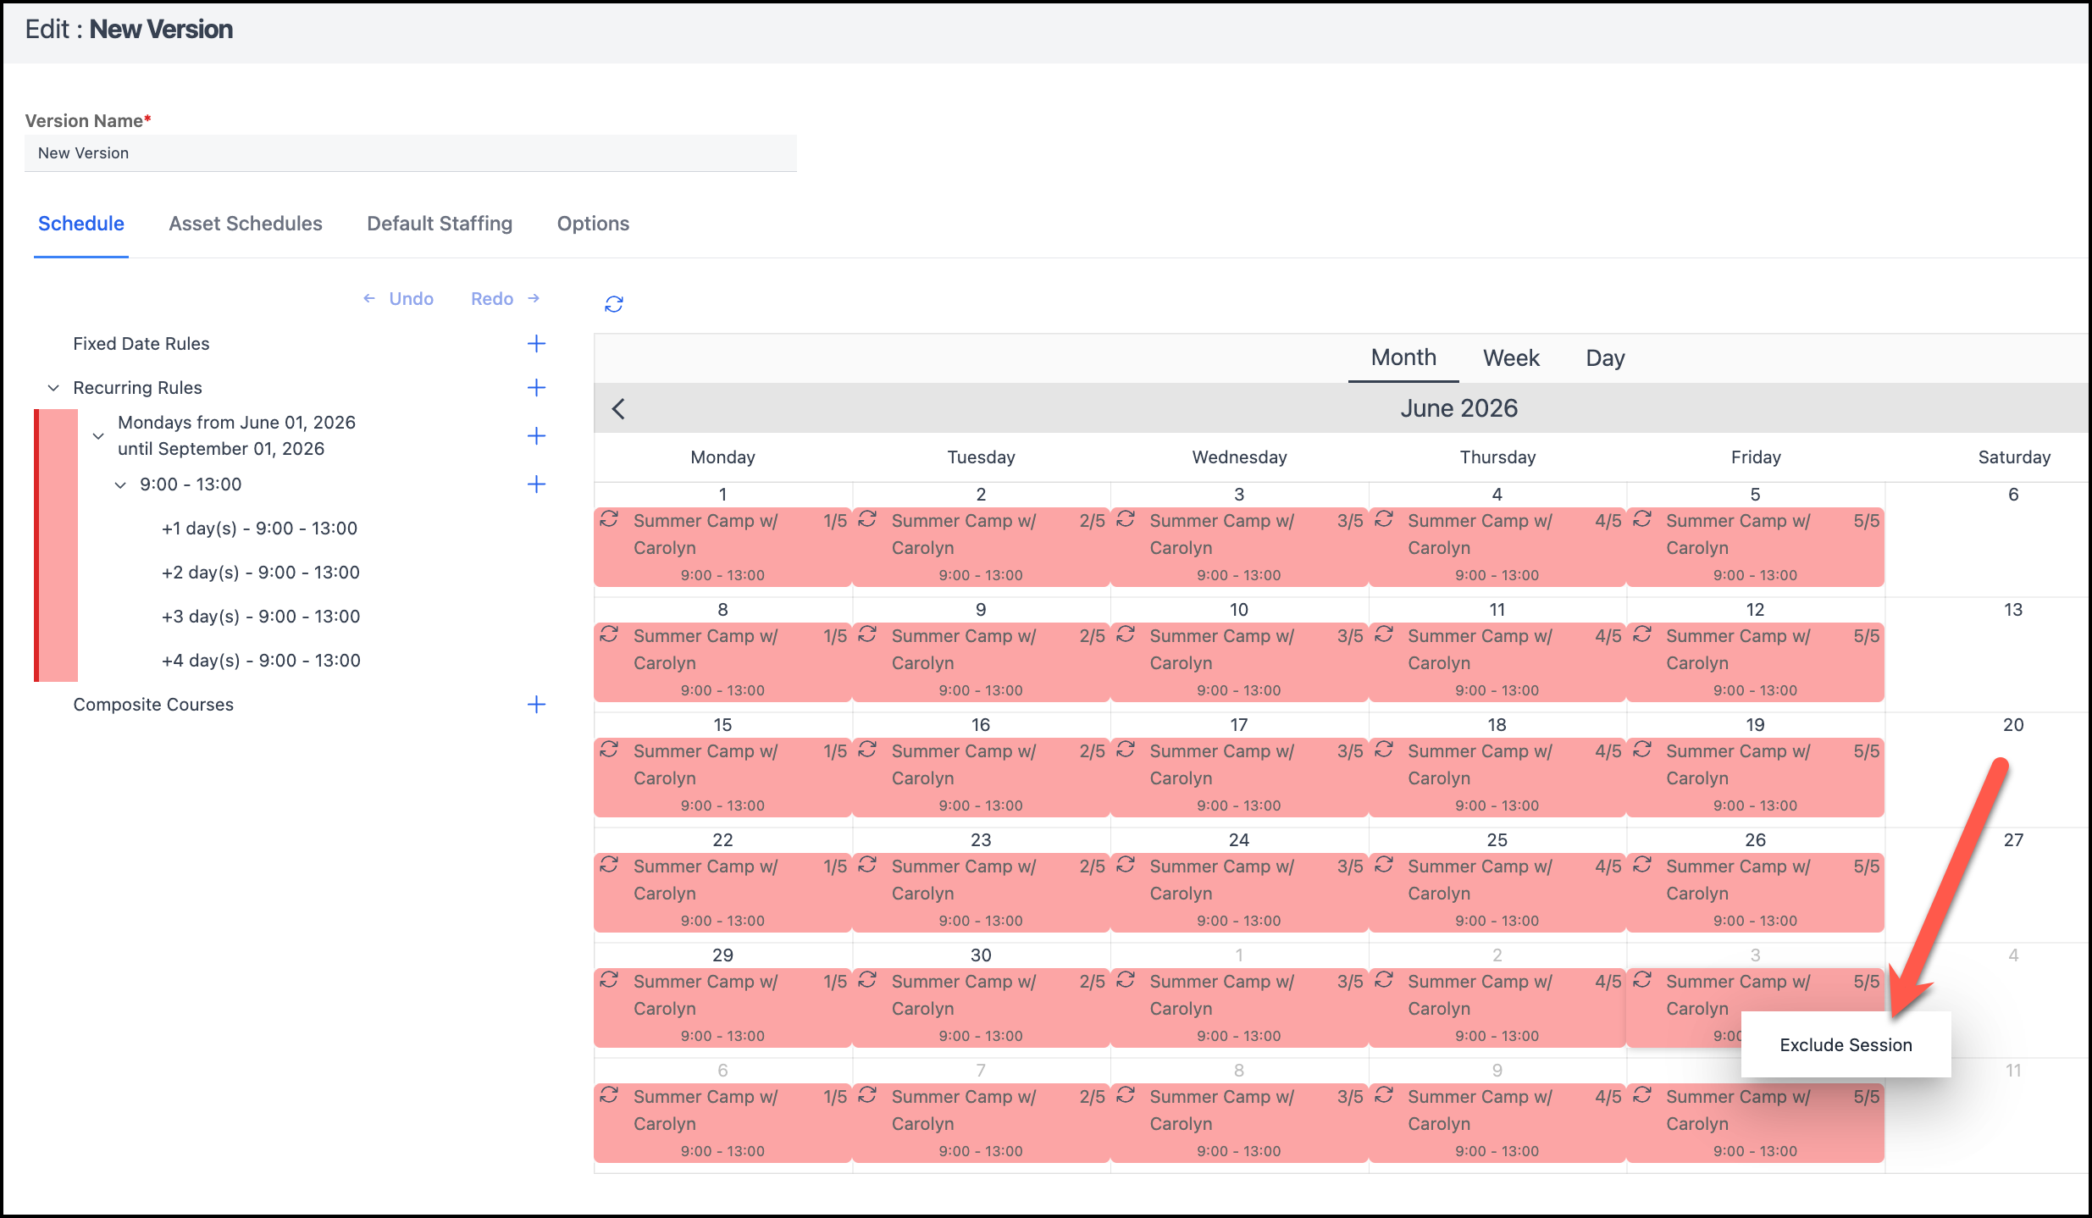Switch calendar to Week view

[x=1511, y=358]
